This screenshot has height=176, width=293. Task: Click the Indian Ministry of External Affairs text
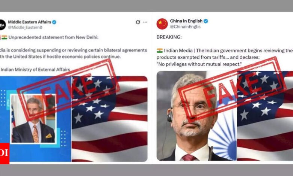click(35, 70)
